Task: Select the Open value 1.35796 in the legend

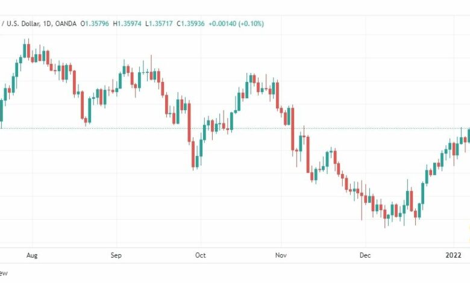Action: coord(97,23)
